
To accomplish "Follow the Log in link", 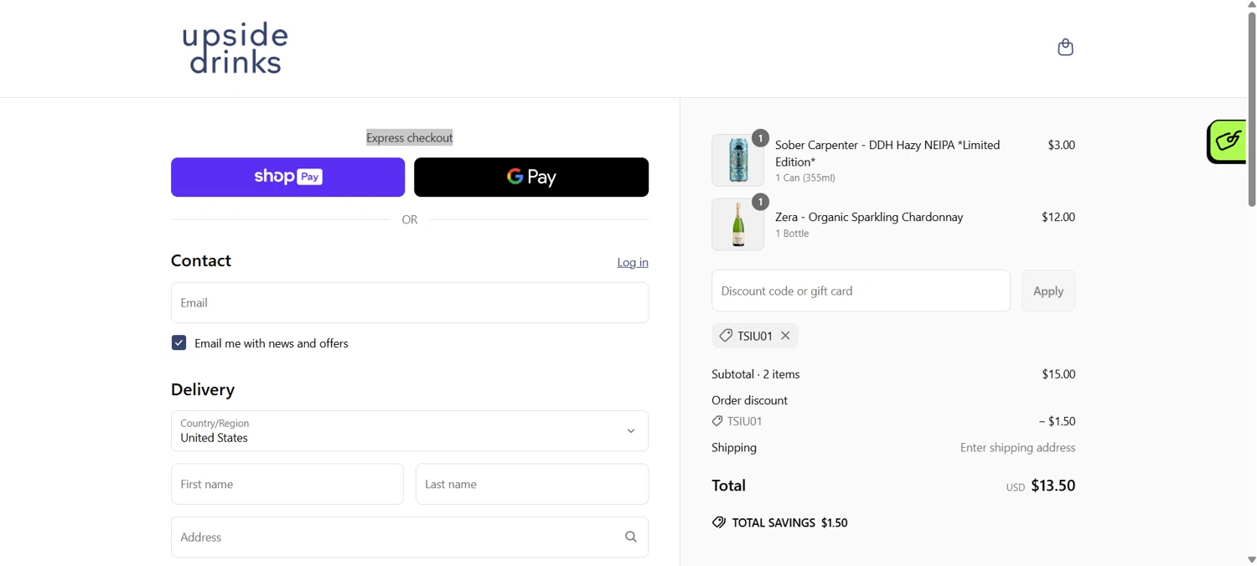I will (633, 262).
